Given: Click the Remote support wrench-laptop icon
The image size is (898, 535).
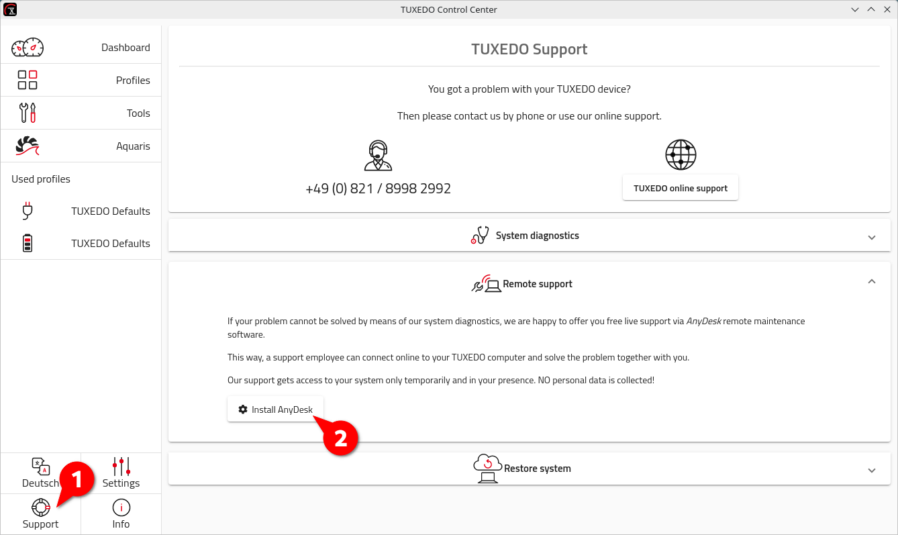Looking at the screenshot, I should [486, 284].
